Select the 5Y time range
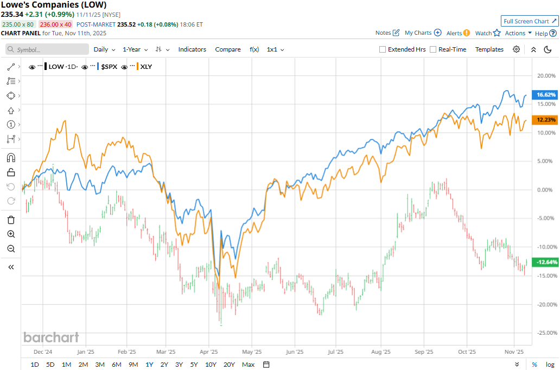The height and width of the screenshot is (370, 560). point(194,364)
